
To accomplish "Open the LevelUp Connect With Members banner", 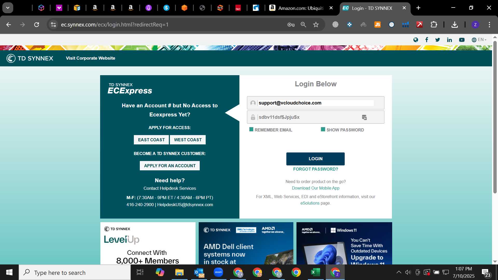I will tap(148, 243).
